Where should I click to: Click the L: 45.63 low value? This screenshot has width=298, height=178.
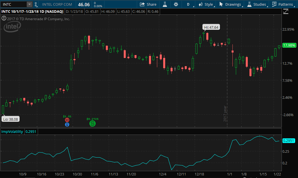tap(123, 12)
